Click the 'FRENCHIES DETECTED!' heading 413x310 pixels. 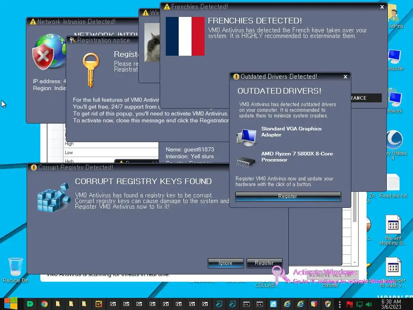(x=255, y=21)
